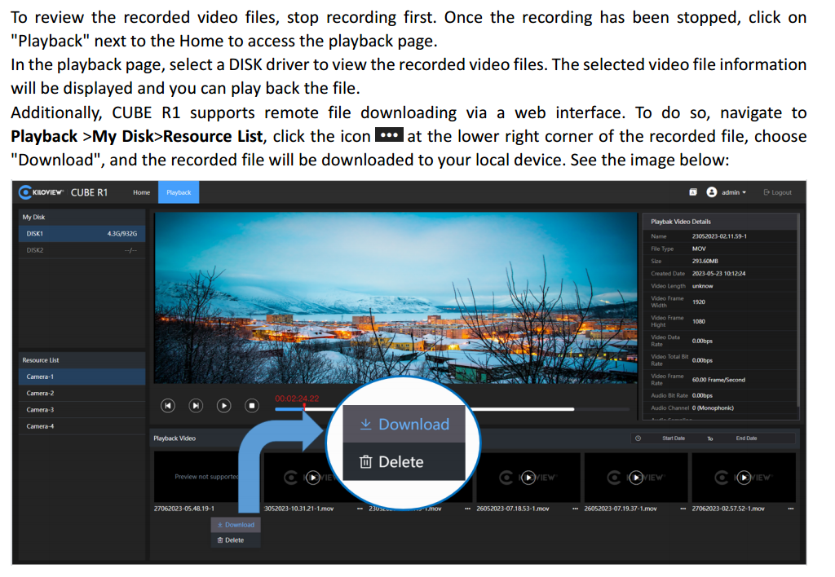Click the Size value 293.60MB
Screen dimensions: 835x577
705,262
